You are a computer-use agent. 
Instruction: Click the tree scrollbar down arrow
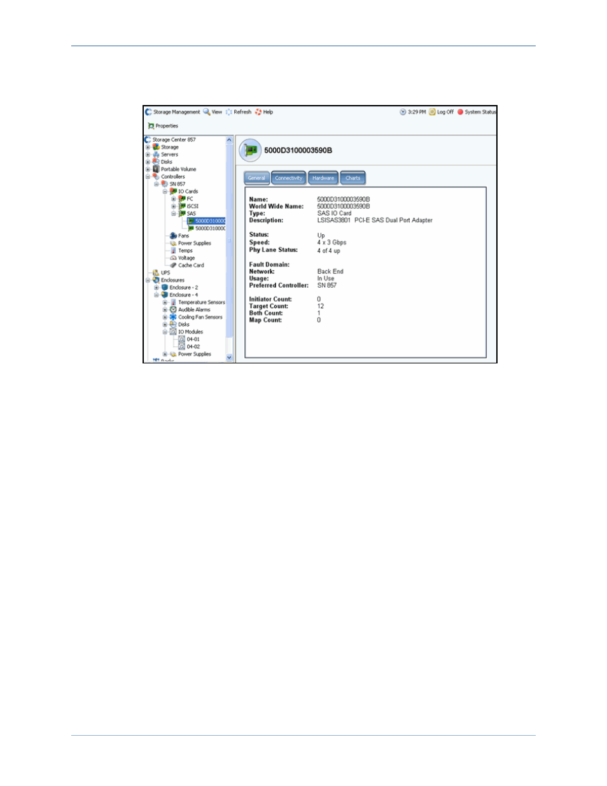230,358
